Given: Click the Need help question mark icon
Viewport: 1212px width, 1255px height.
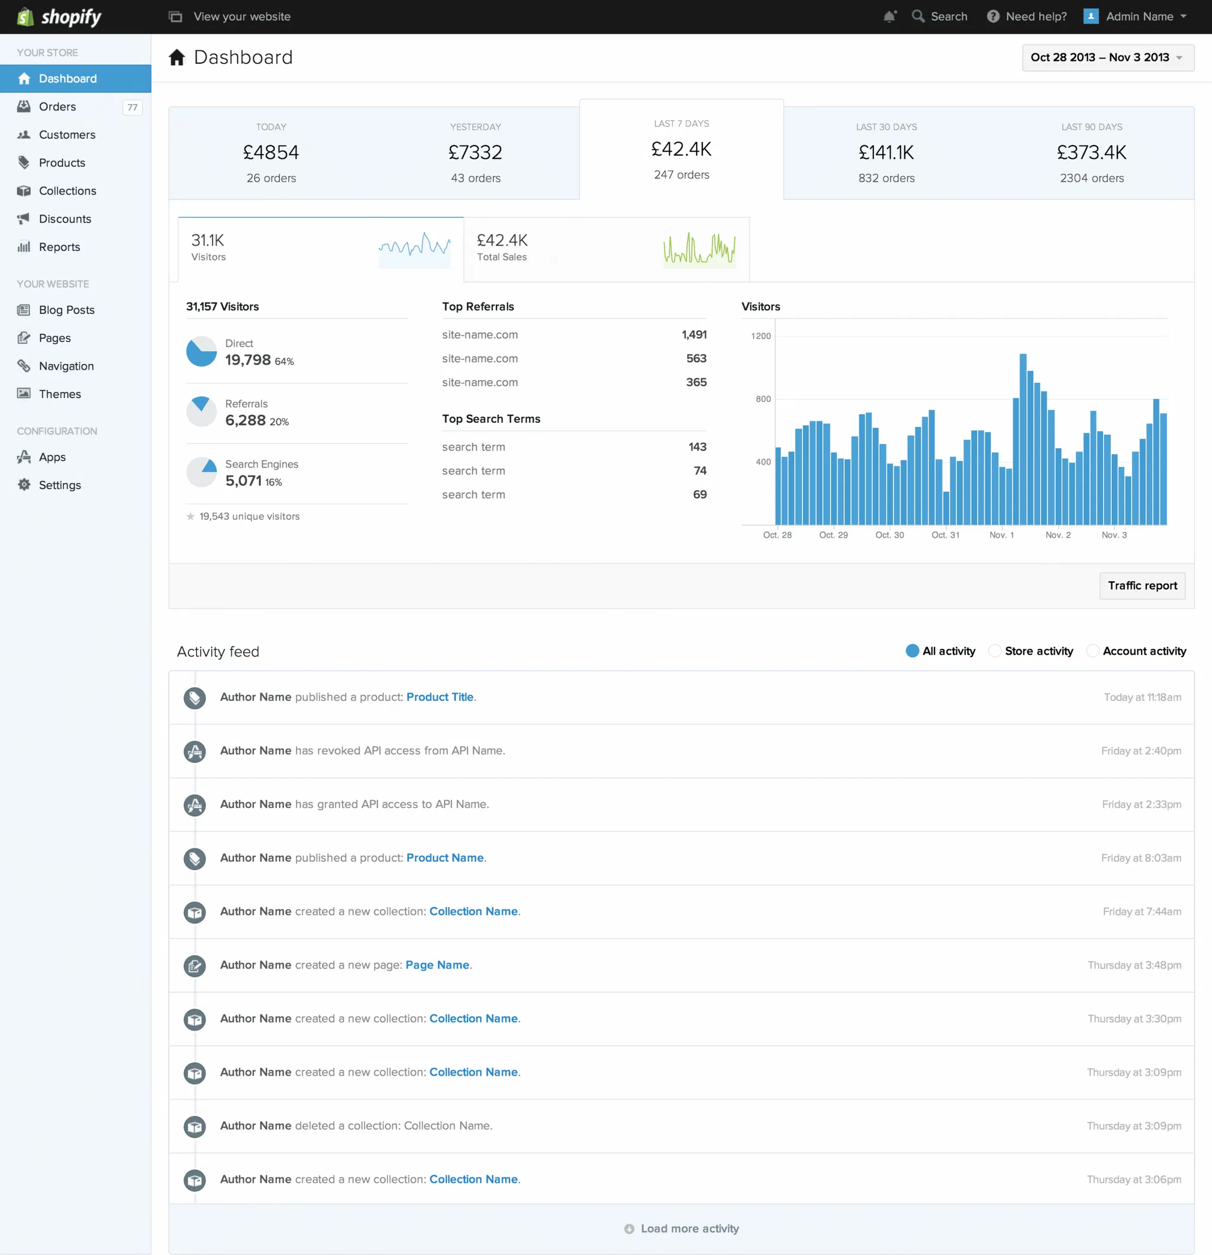Looking at the screenshot, I should (992, 17).
